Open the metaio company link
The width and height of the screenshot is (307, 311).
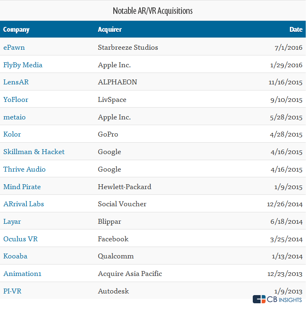coord(14,117)
